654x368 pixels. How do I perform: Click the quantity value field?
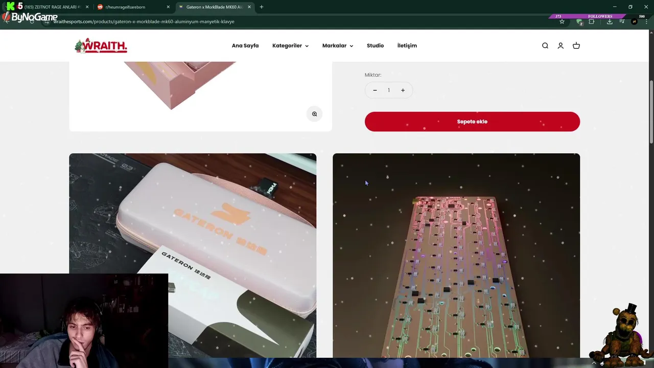388,90
